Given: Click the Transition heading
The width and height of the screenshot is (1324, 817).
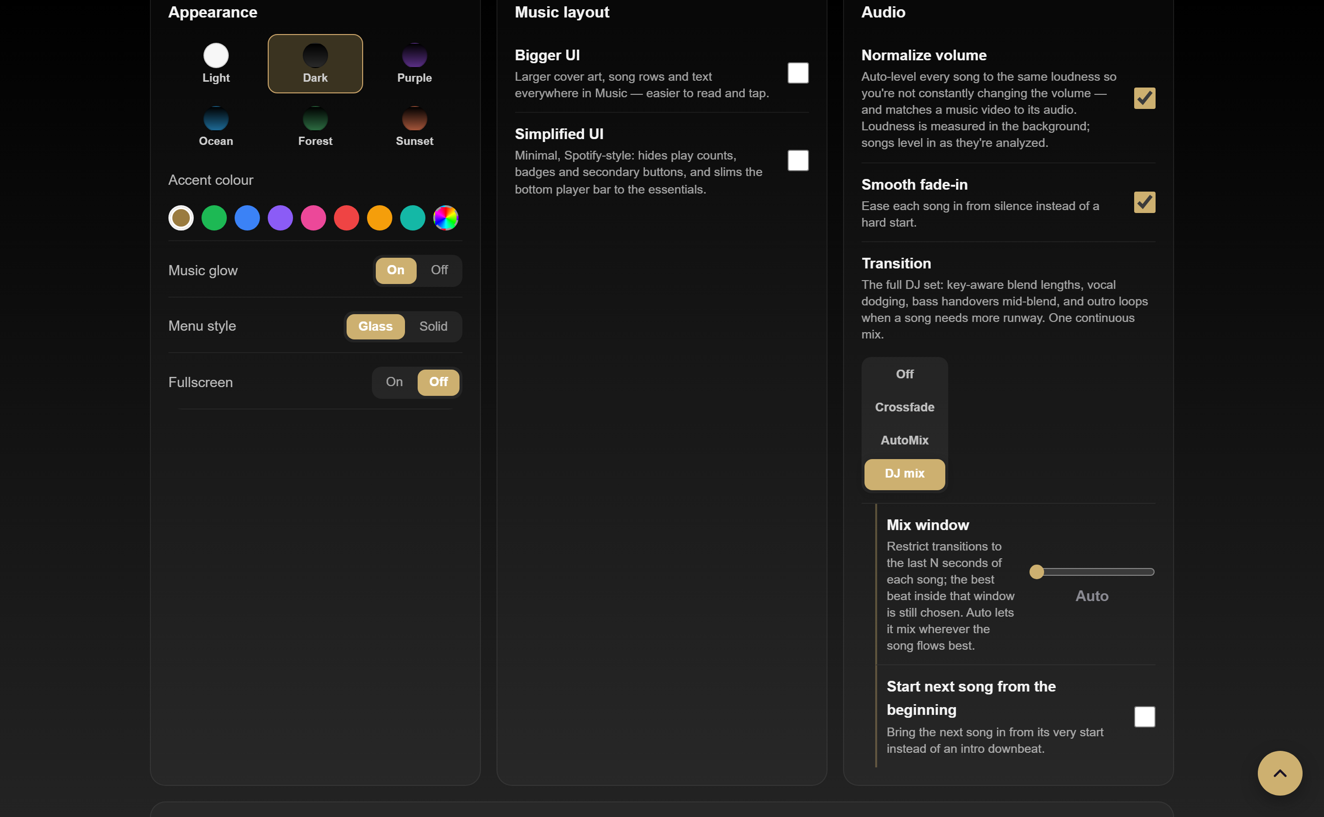Looking at the screenshot, I should pos(896,263).
